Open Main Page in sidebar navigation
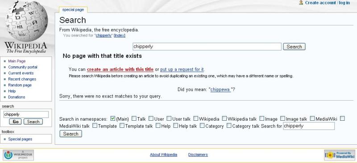 (17, 61)
